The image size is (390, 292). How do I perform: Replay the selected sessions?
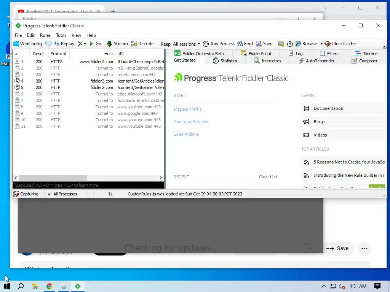tap(64, 44)
